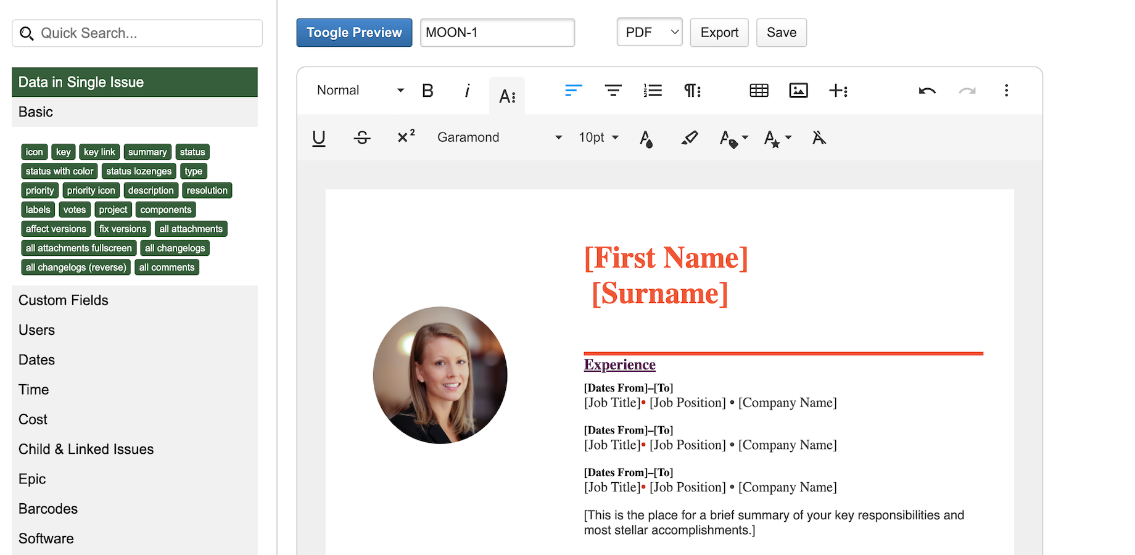The width and height of the screenshot is (1135, 555).
Task: Click the [First Name] title text
Action: (666, 258)
